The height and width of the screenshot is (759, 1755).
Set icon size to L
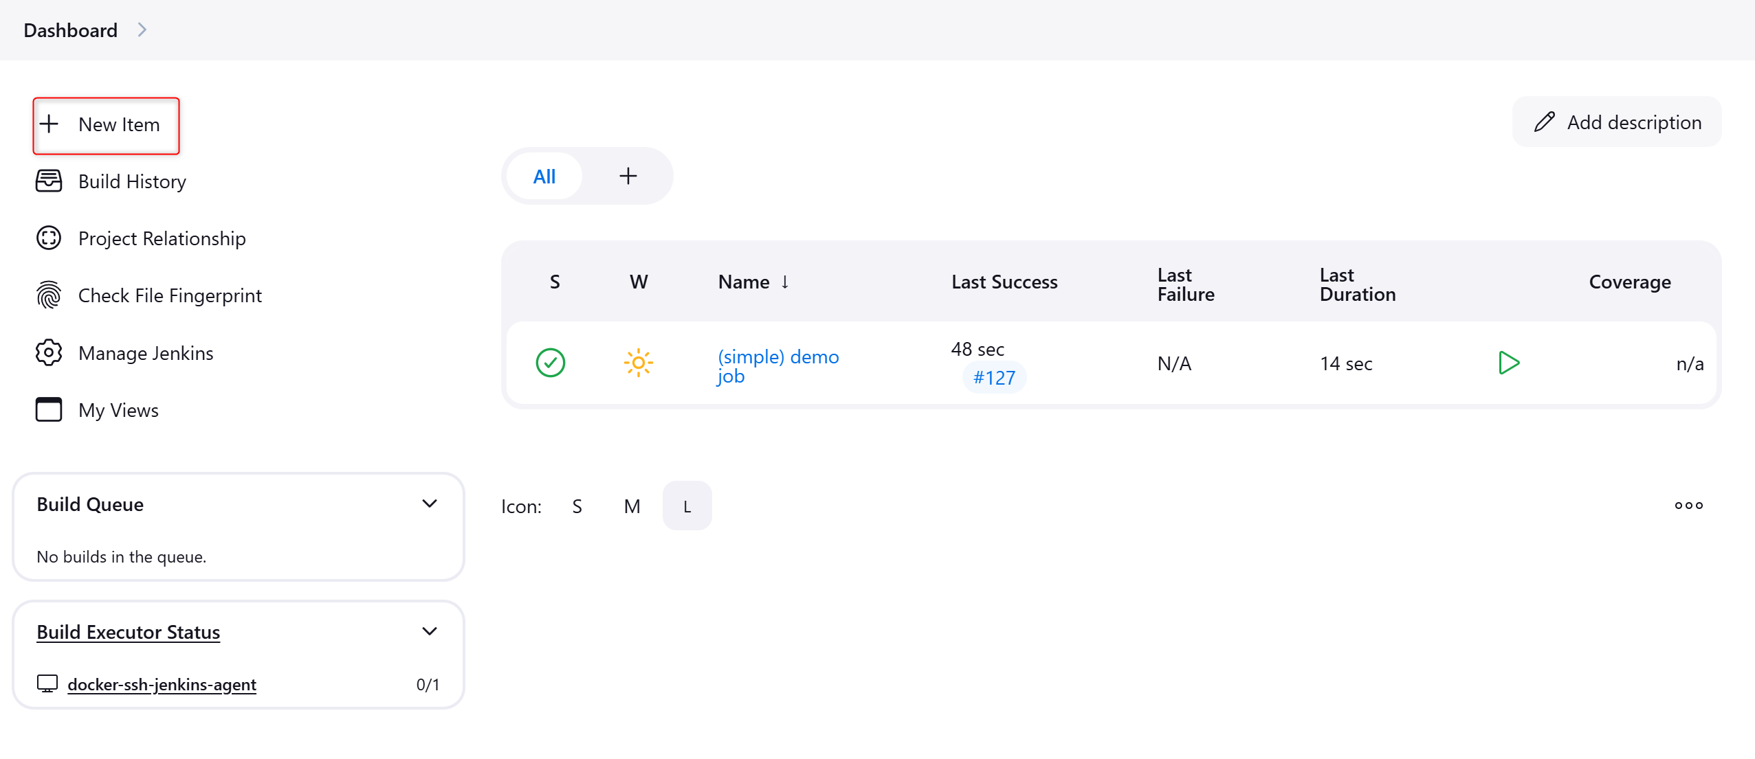[x=687, y=506]
